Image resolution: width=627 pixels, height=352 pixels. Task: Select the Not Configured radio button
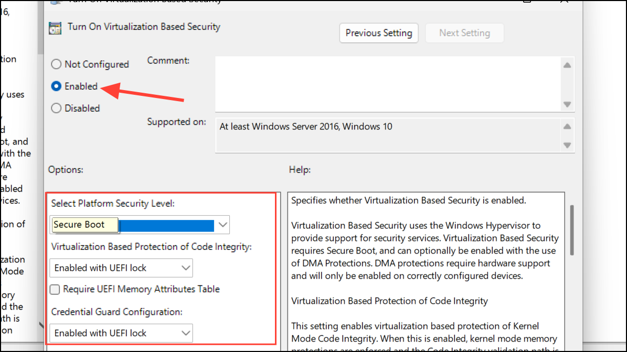[x=56, y=64]
